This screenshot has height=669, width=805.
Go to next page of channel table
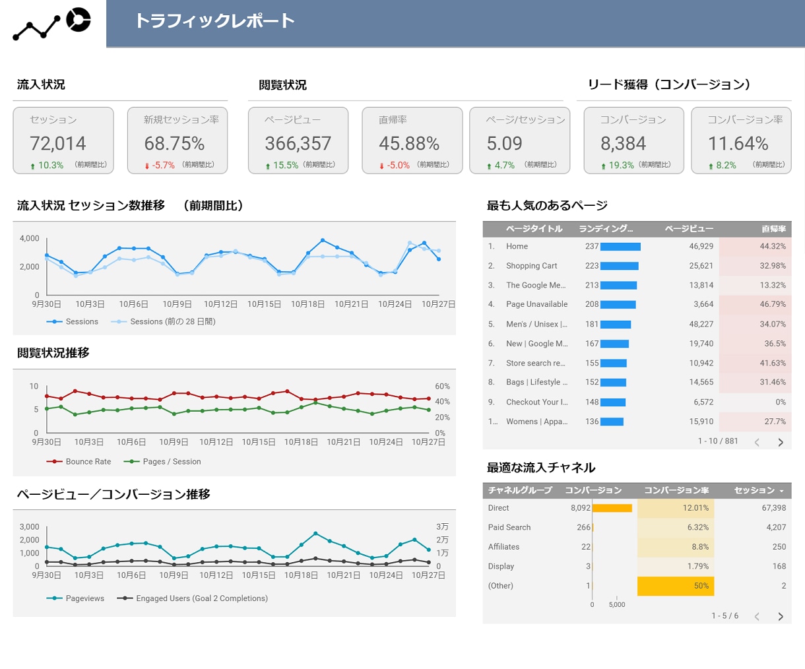pyautogui.click(x=781, y=616)
